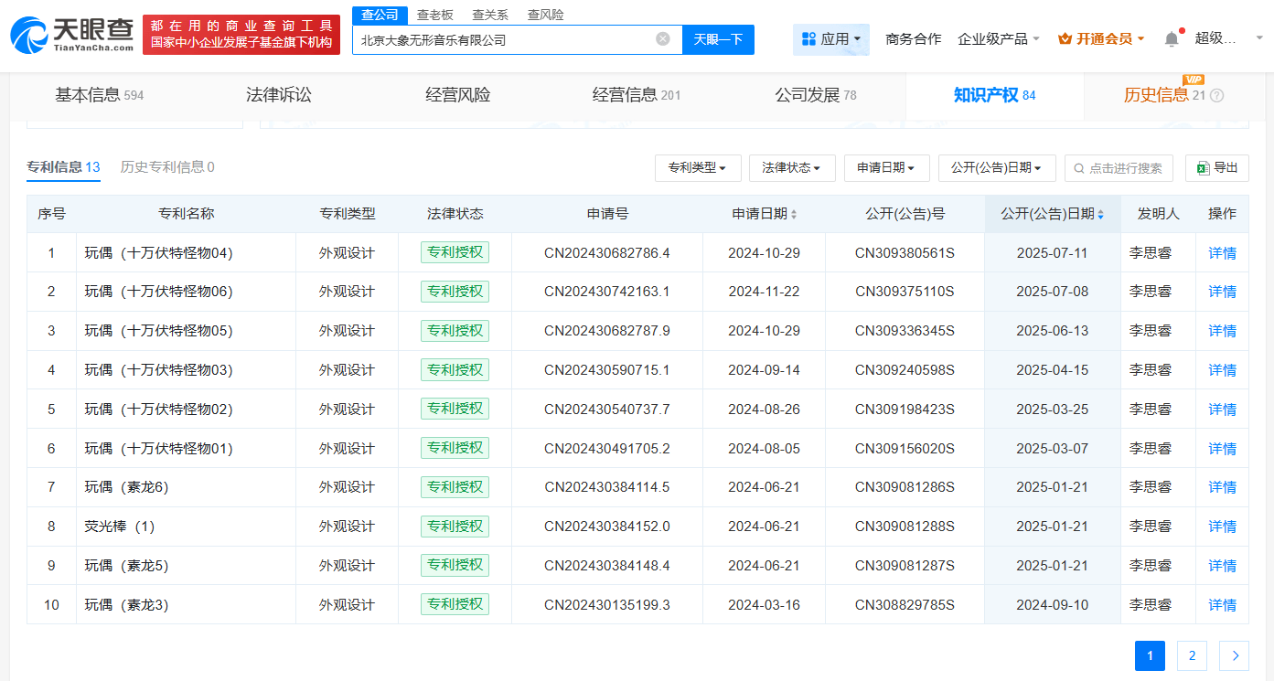Open the 法律状态 filter dropdown

[791, 168]
